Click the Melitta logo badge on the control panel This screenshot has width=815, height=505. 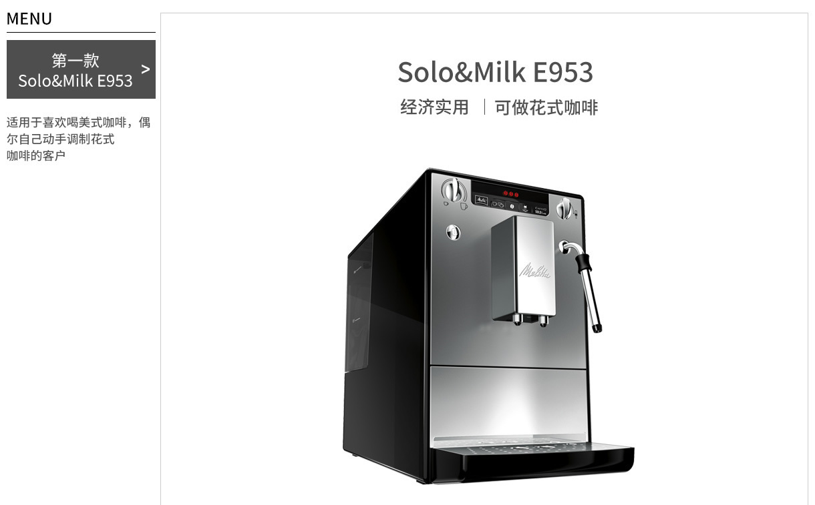point(481,200)
